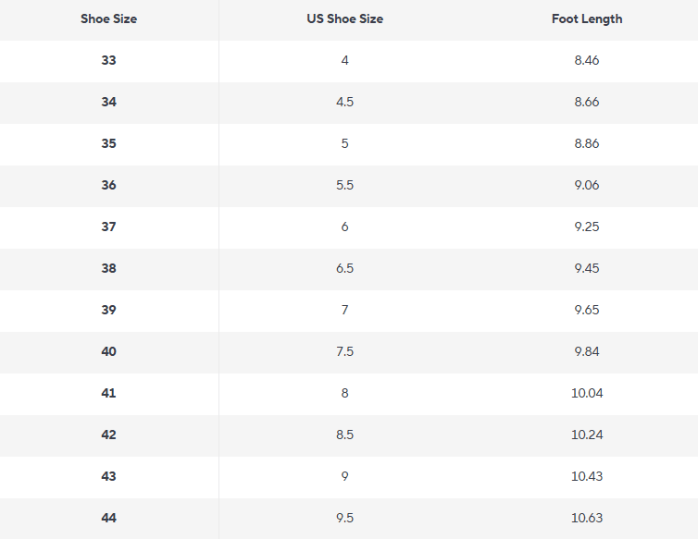Image resolution: width=698 pixels, height=539 pixels.
Task: Click US shoe size 6.5 value
Action: [x=345, y=268]
